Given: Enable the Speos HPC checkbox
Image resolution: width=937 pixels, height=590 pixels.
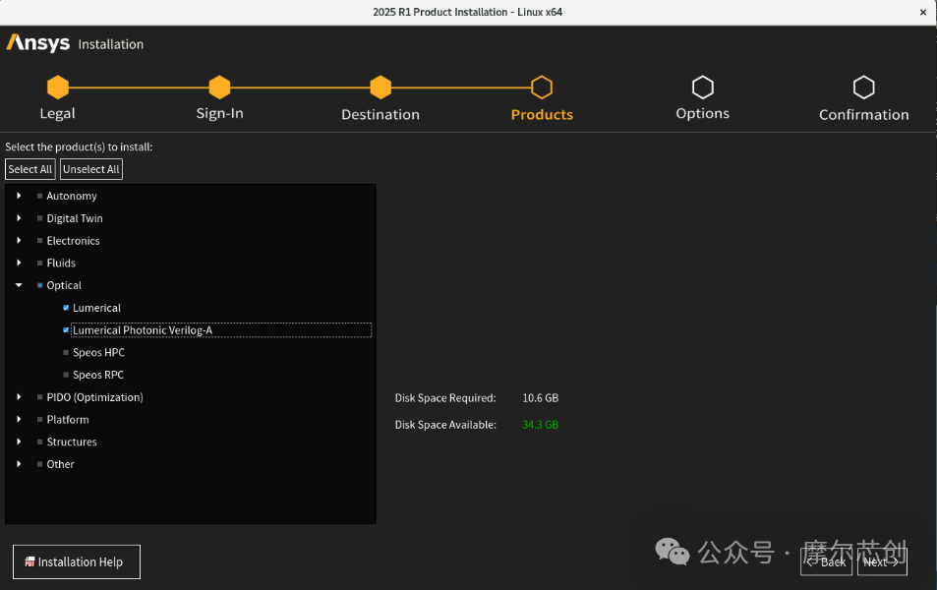Looking at the screenshot, I should pos(66,353).
